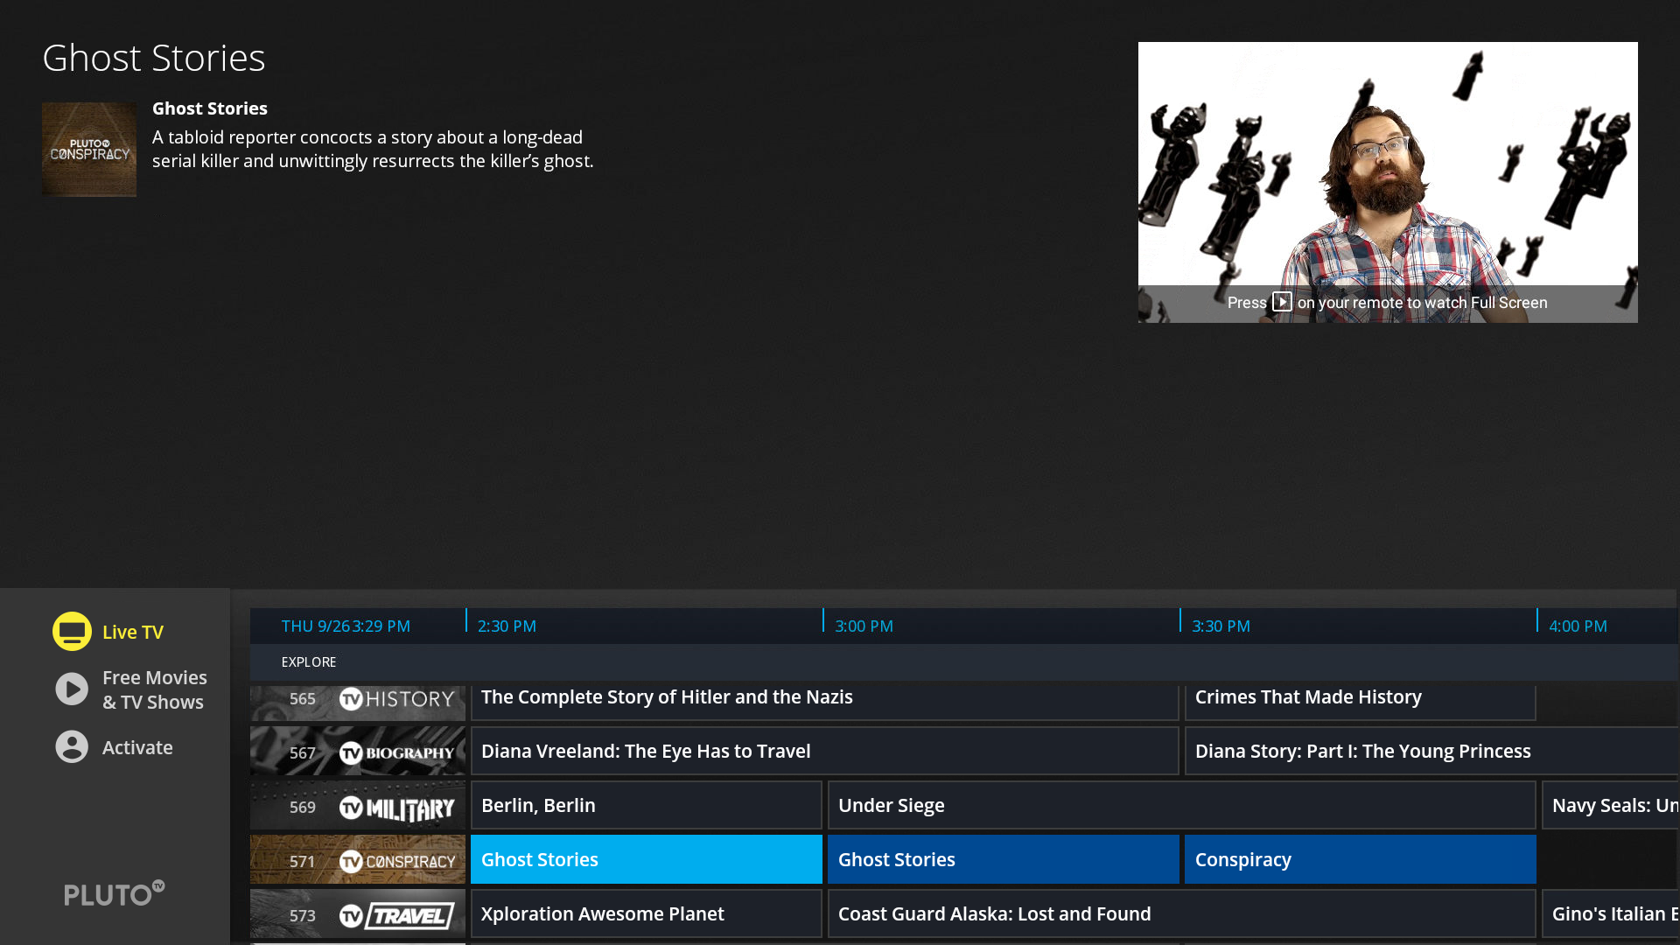Click the bold Ghost Stories episode title
Image resolution: width=1680 pixels, height=945 pixels.
[x=210, y=108]
